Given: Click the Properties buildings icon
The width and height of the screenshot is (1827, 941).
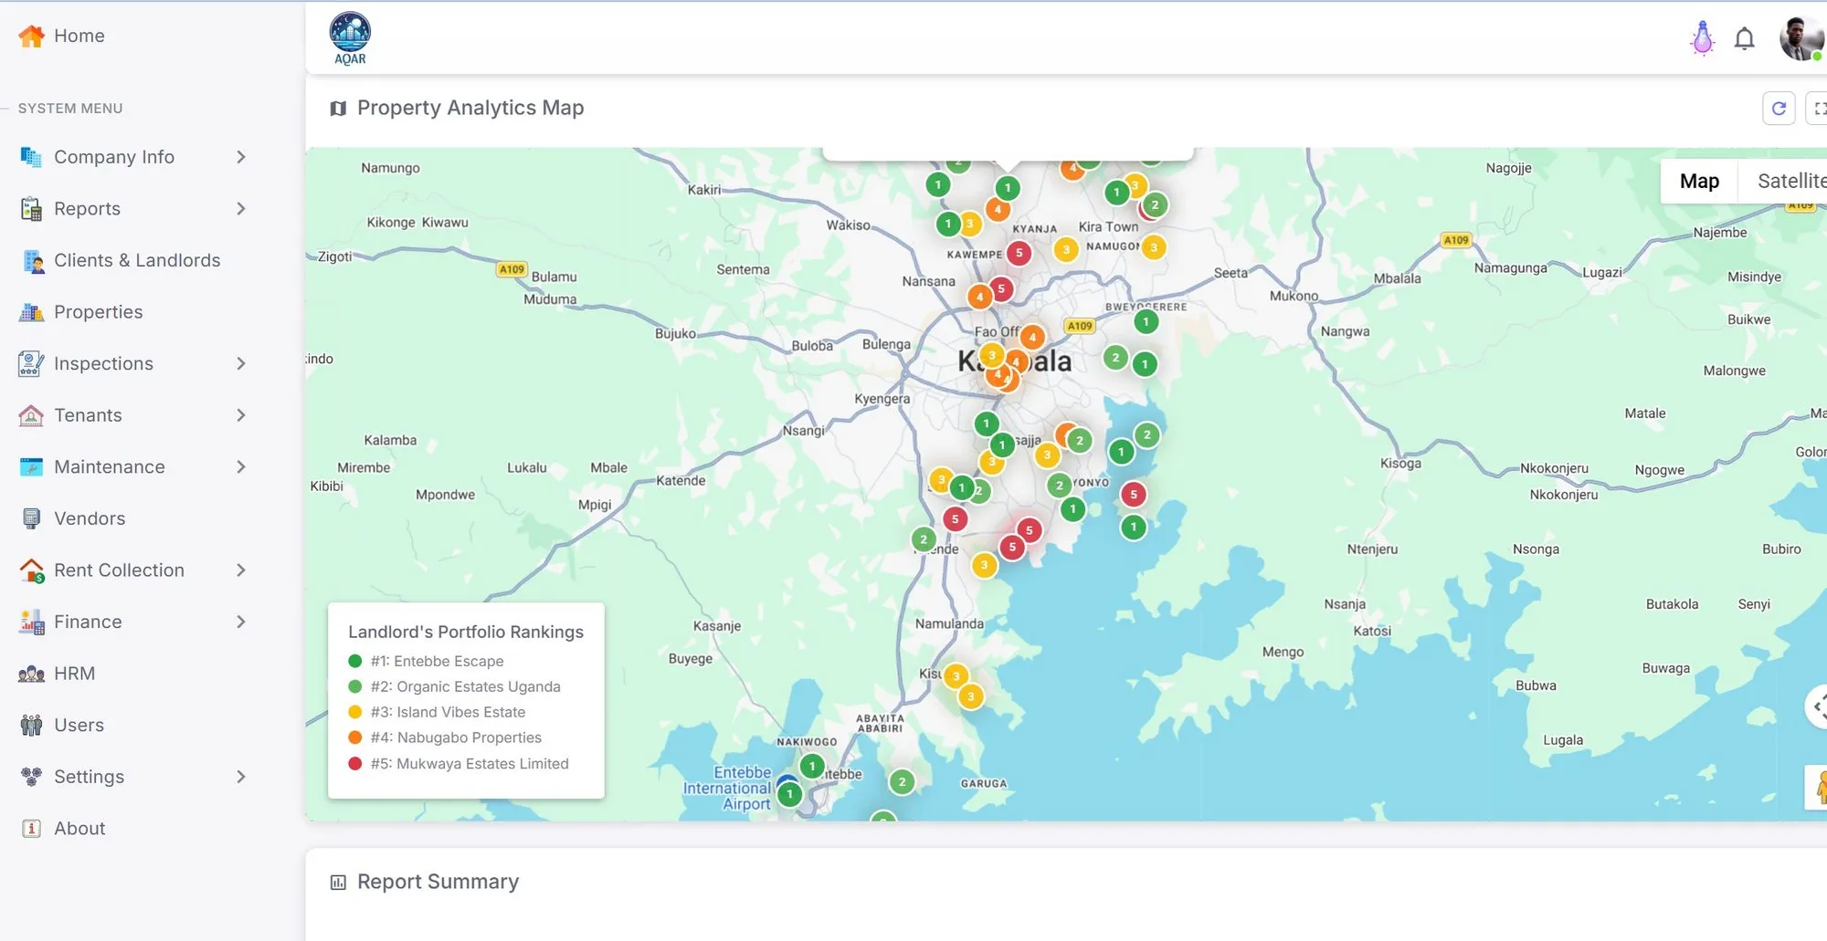Looking at the screenshot, I should pos(31,312).
